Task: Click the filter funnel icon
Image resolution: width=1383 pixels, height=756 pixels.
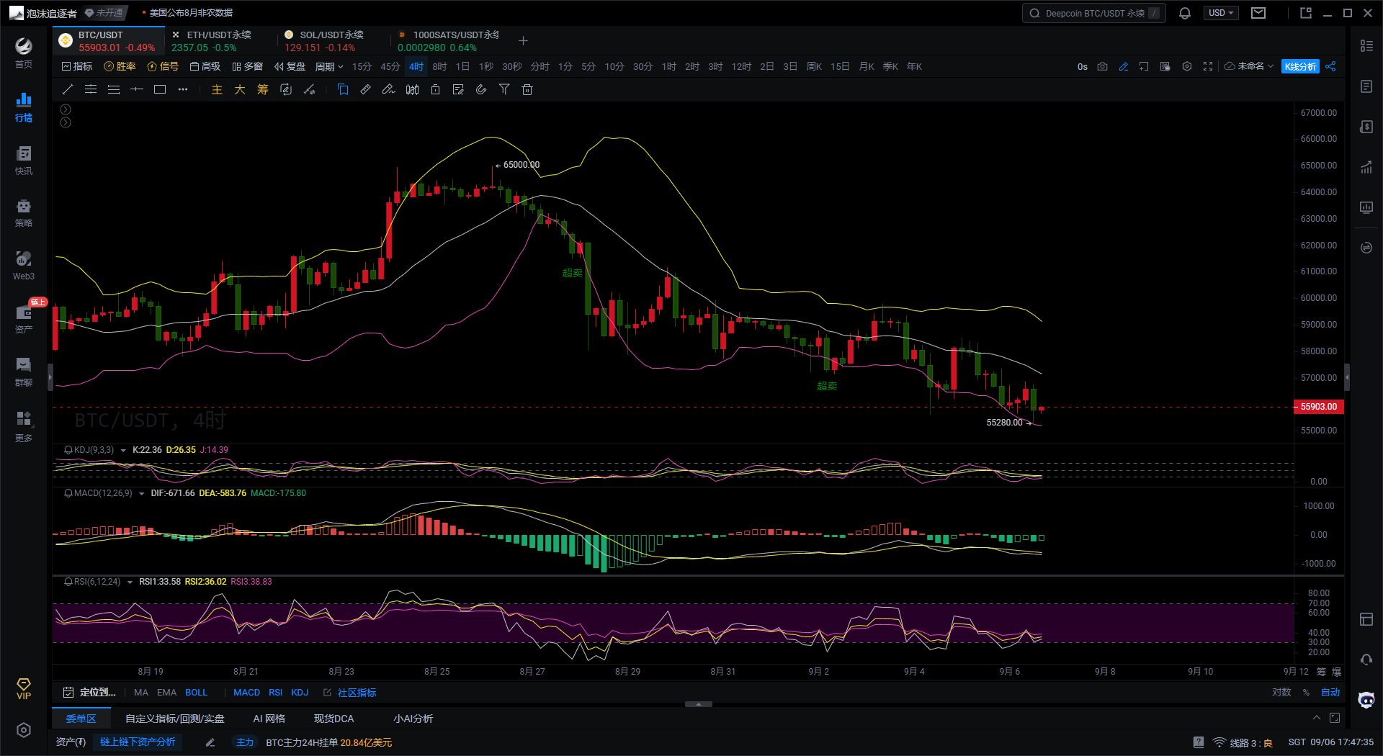Action: 504,89
